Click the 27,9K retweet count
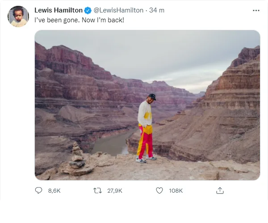Screen dimensions: 268x223 click(x=115, y=190)
